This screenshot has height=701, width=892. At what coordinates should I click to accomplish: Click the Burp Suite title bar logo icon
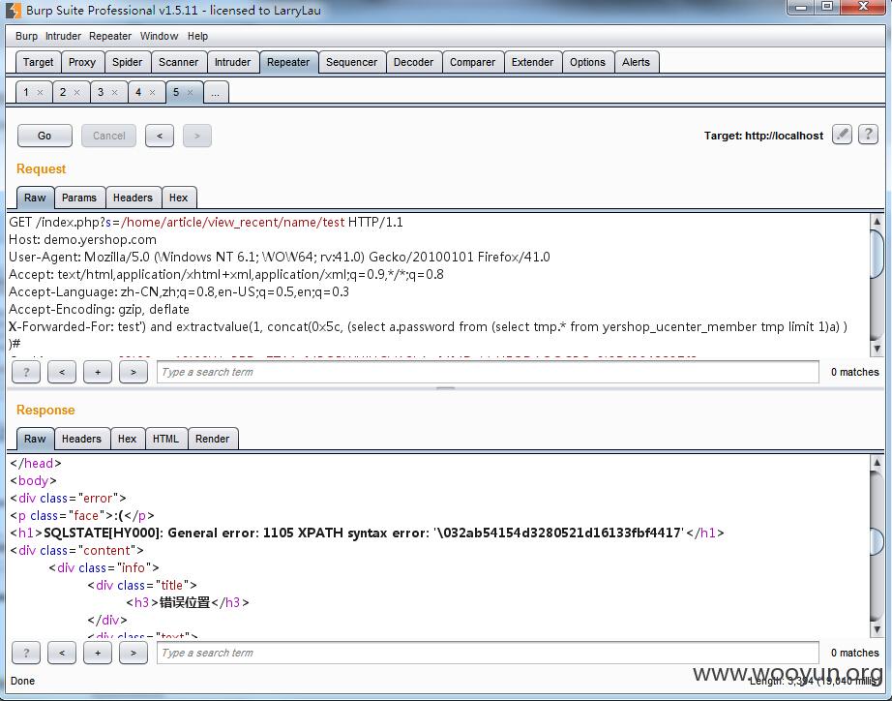14,10
